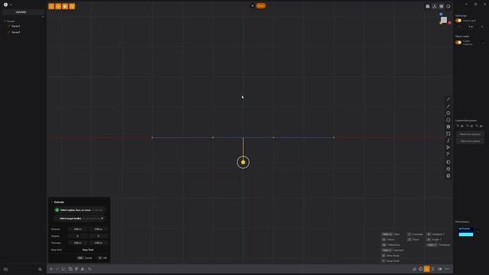Click the yellow extrude gizmo handle circle

243,162
